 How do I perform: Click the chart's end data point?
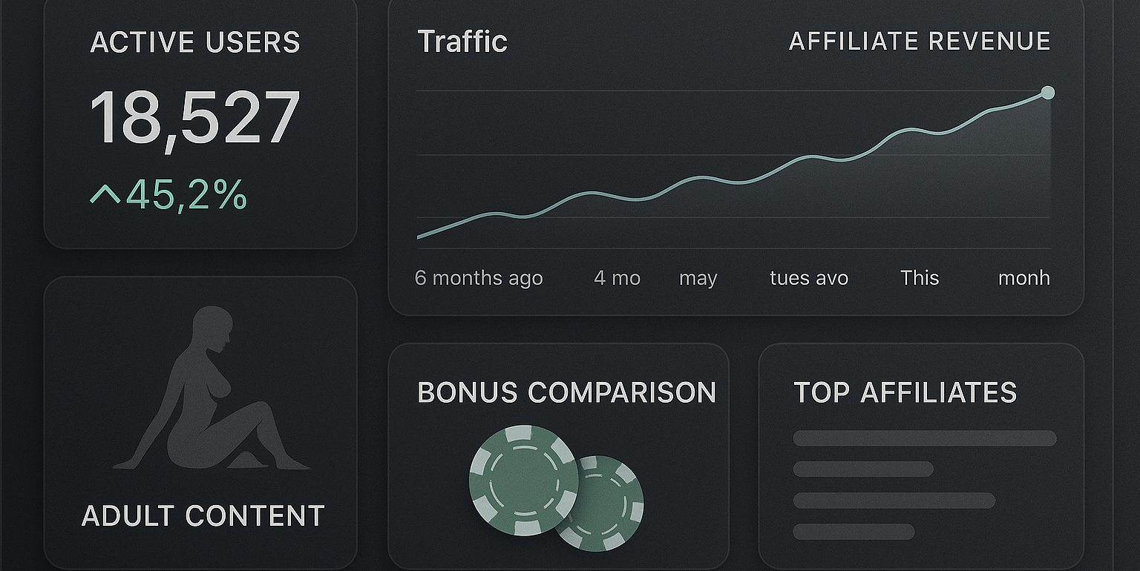pos(1047,93)
